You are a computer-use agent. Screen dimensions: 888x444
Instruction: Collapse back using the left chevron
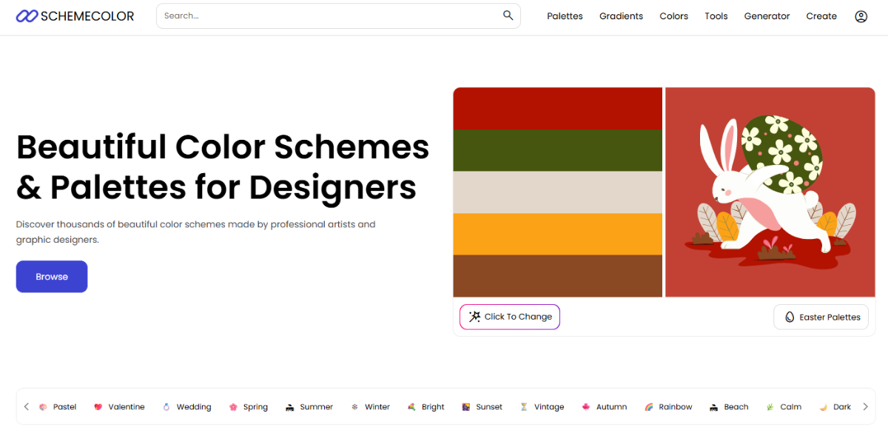pyautogui.click(x=26, y=406)
